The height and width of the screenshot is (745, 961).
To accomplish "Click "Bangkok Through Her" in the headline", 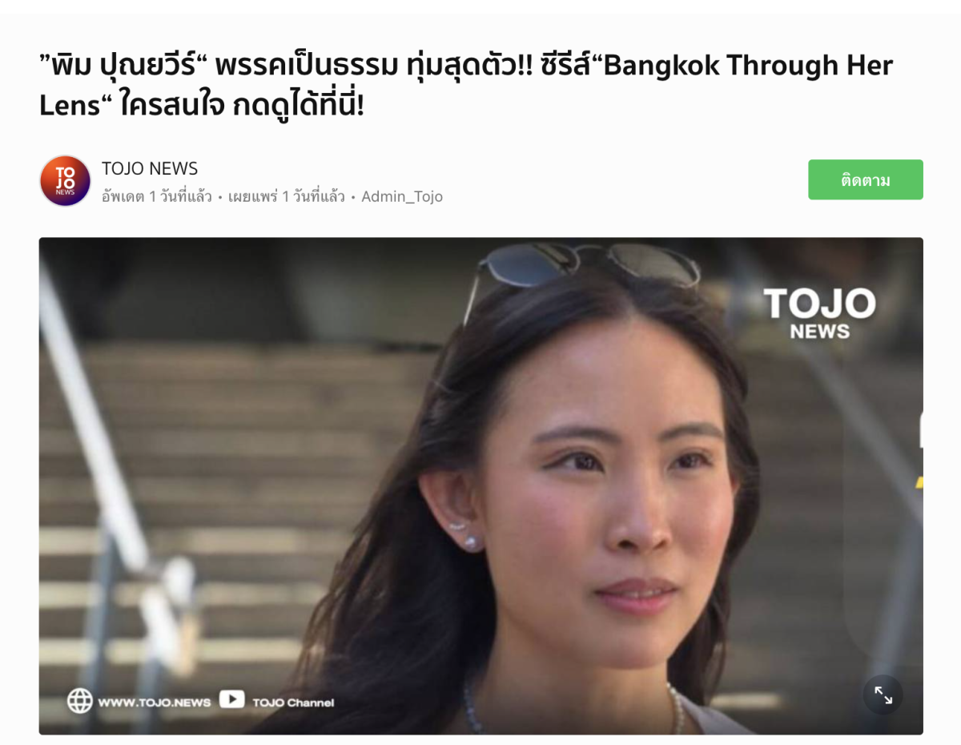I will click(x=748, y=66).
